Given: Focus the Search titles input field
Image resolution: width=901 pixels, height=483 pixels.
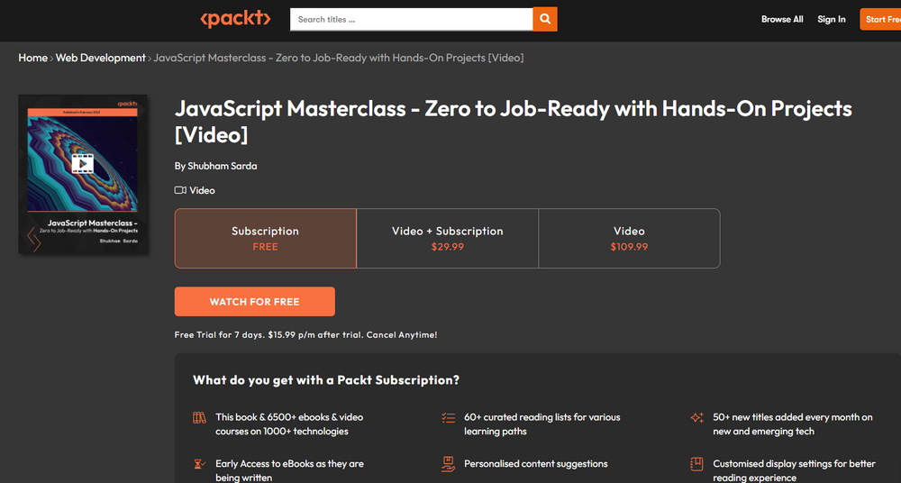Looking at the screenshot, I should [412, 19].
